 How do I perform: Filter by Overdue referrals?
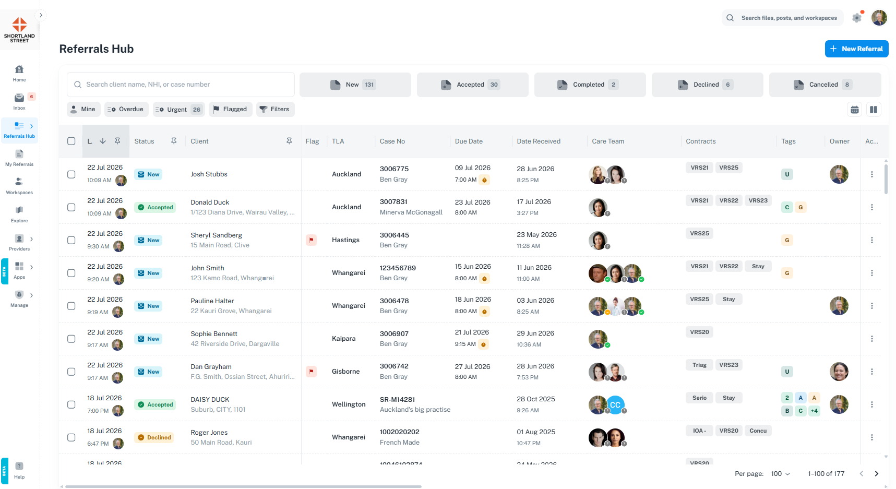(x=127, y=109)
